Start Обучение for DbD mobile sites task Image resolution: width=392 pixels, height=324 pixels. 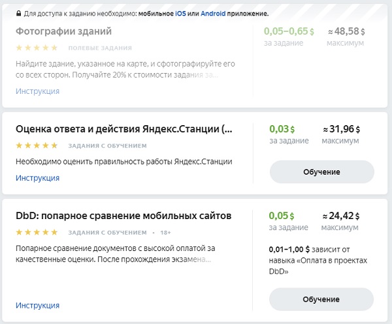pos(321,299)
